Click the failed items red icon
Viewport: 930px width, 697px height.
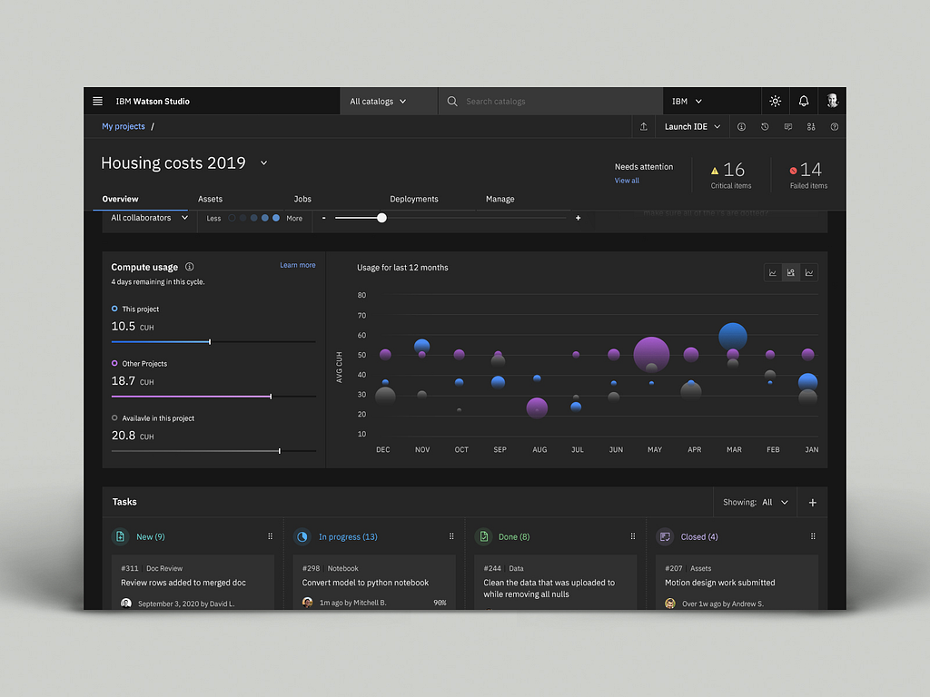click(x=793, y=171)
